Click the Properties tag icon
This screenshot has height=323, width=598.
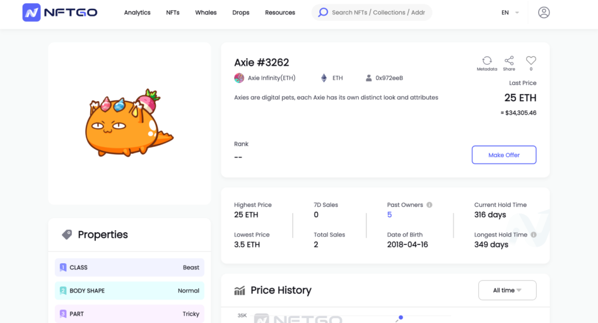67,235
